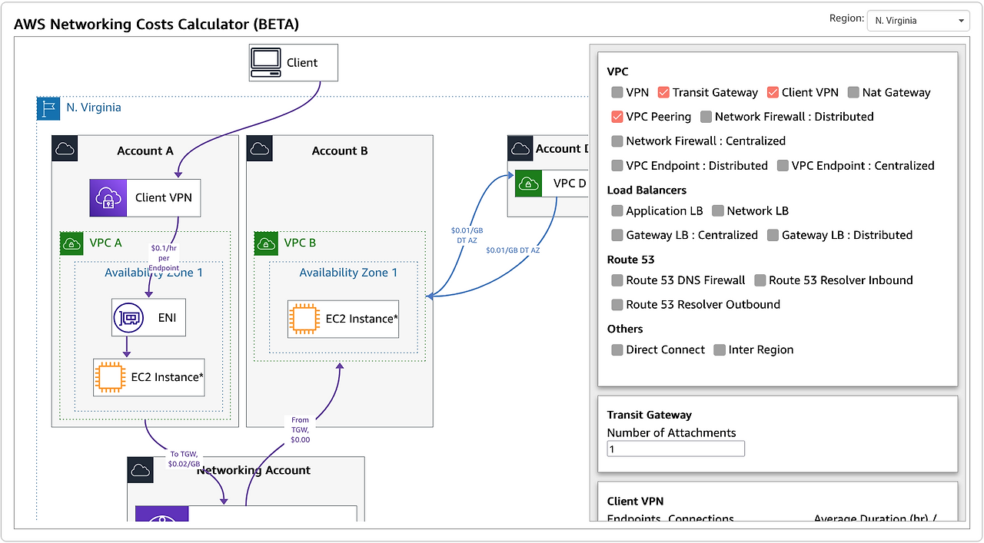The height and width of the screenshot is (543, 984).
Task: Click the 'From TGW, $0.00' cost label
Action: point(301,429)
